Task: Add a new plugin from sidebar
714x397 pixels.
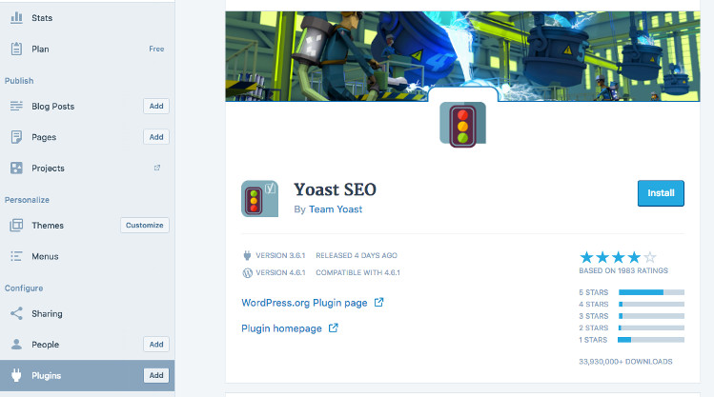Action: point(156,375)
